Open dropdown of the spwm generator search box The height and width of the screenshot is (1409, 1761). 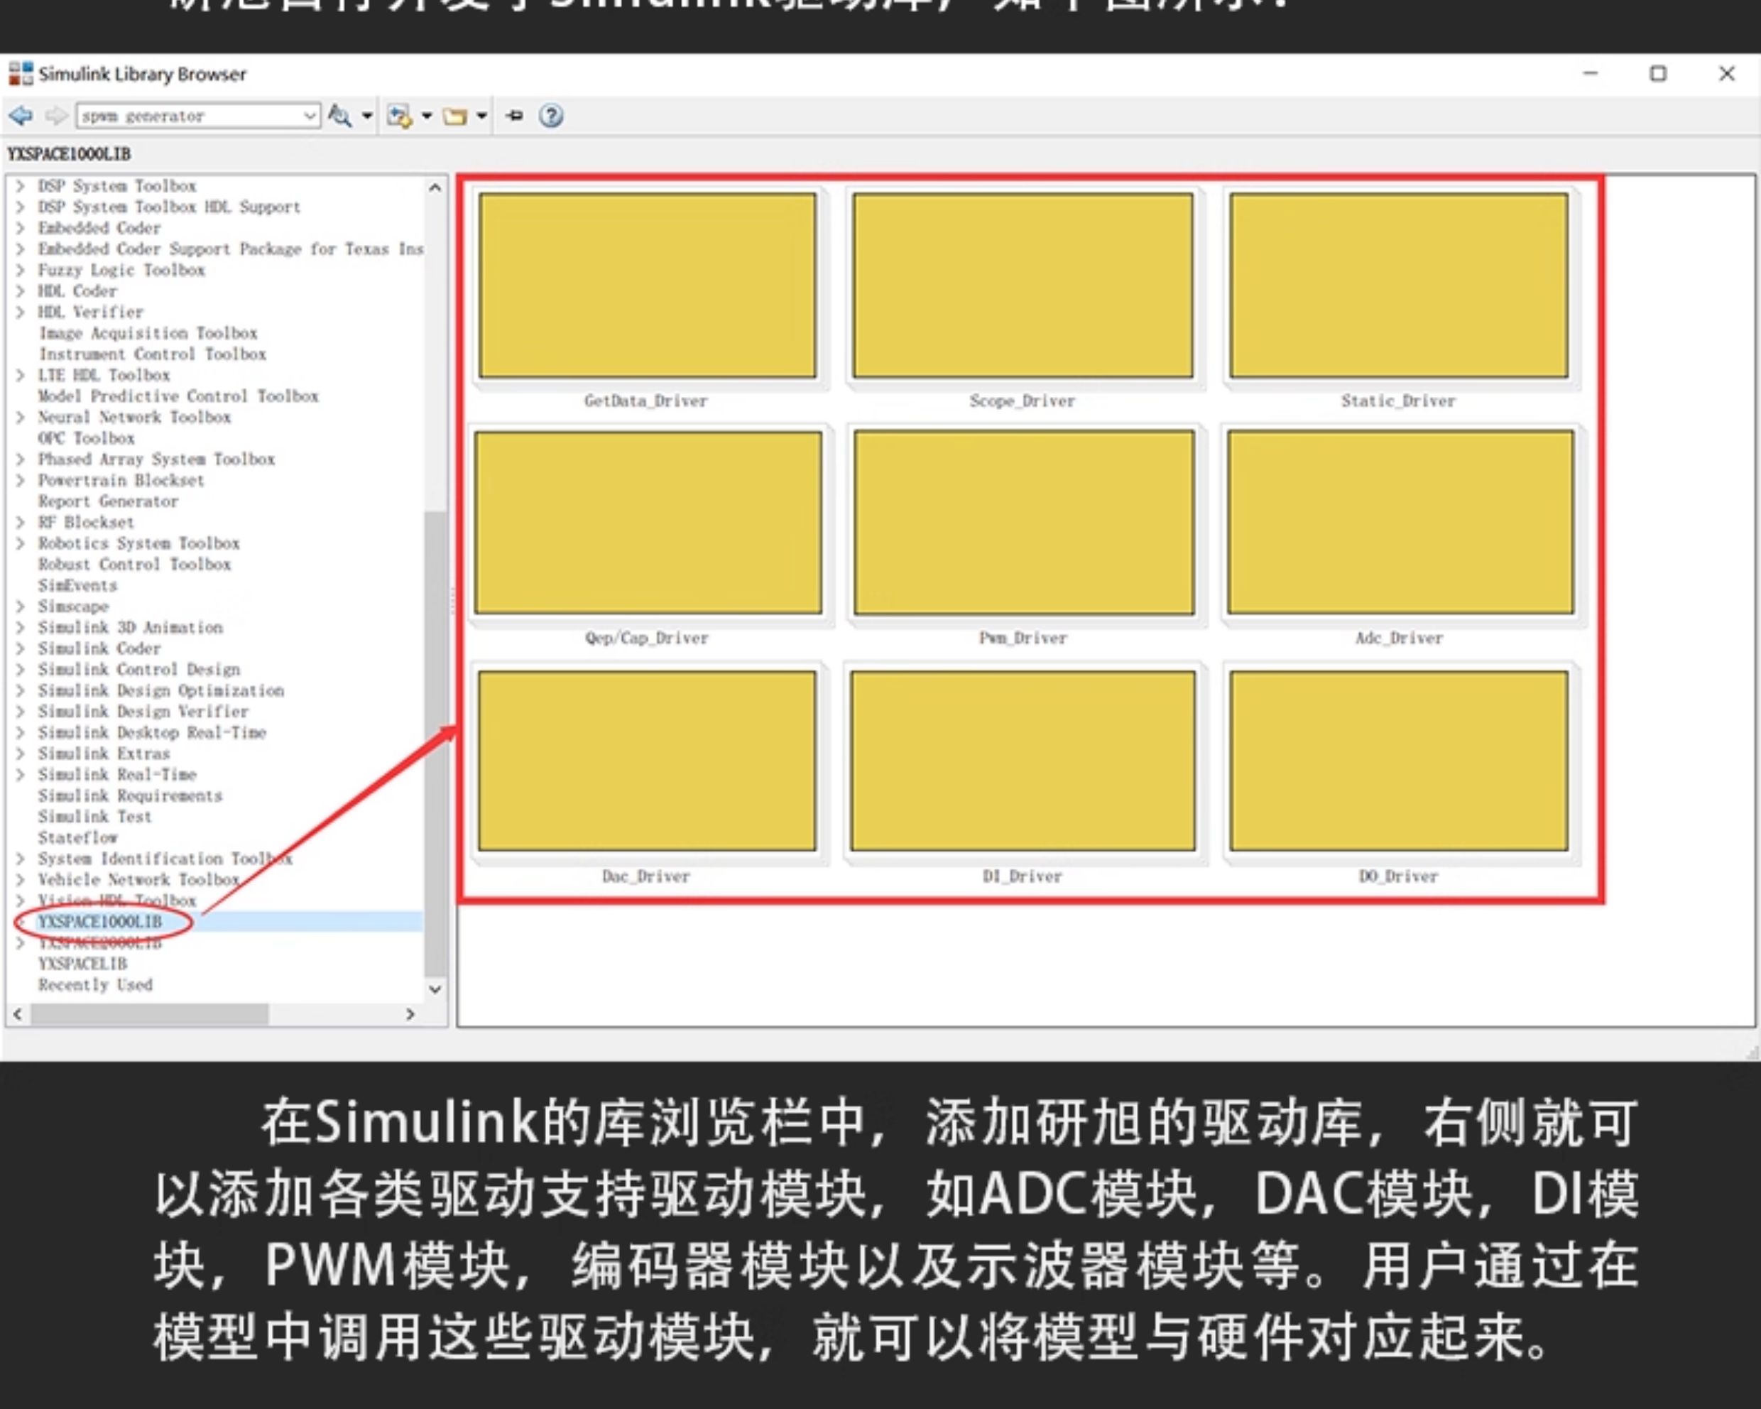pyautogui.click(x=310, y=116)
